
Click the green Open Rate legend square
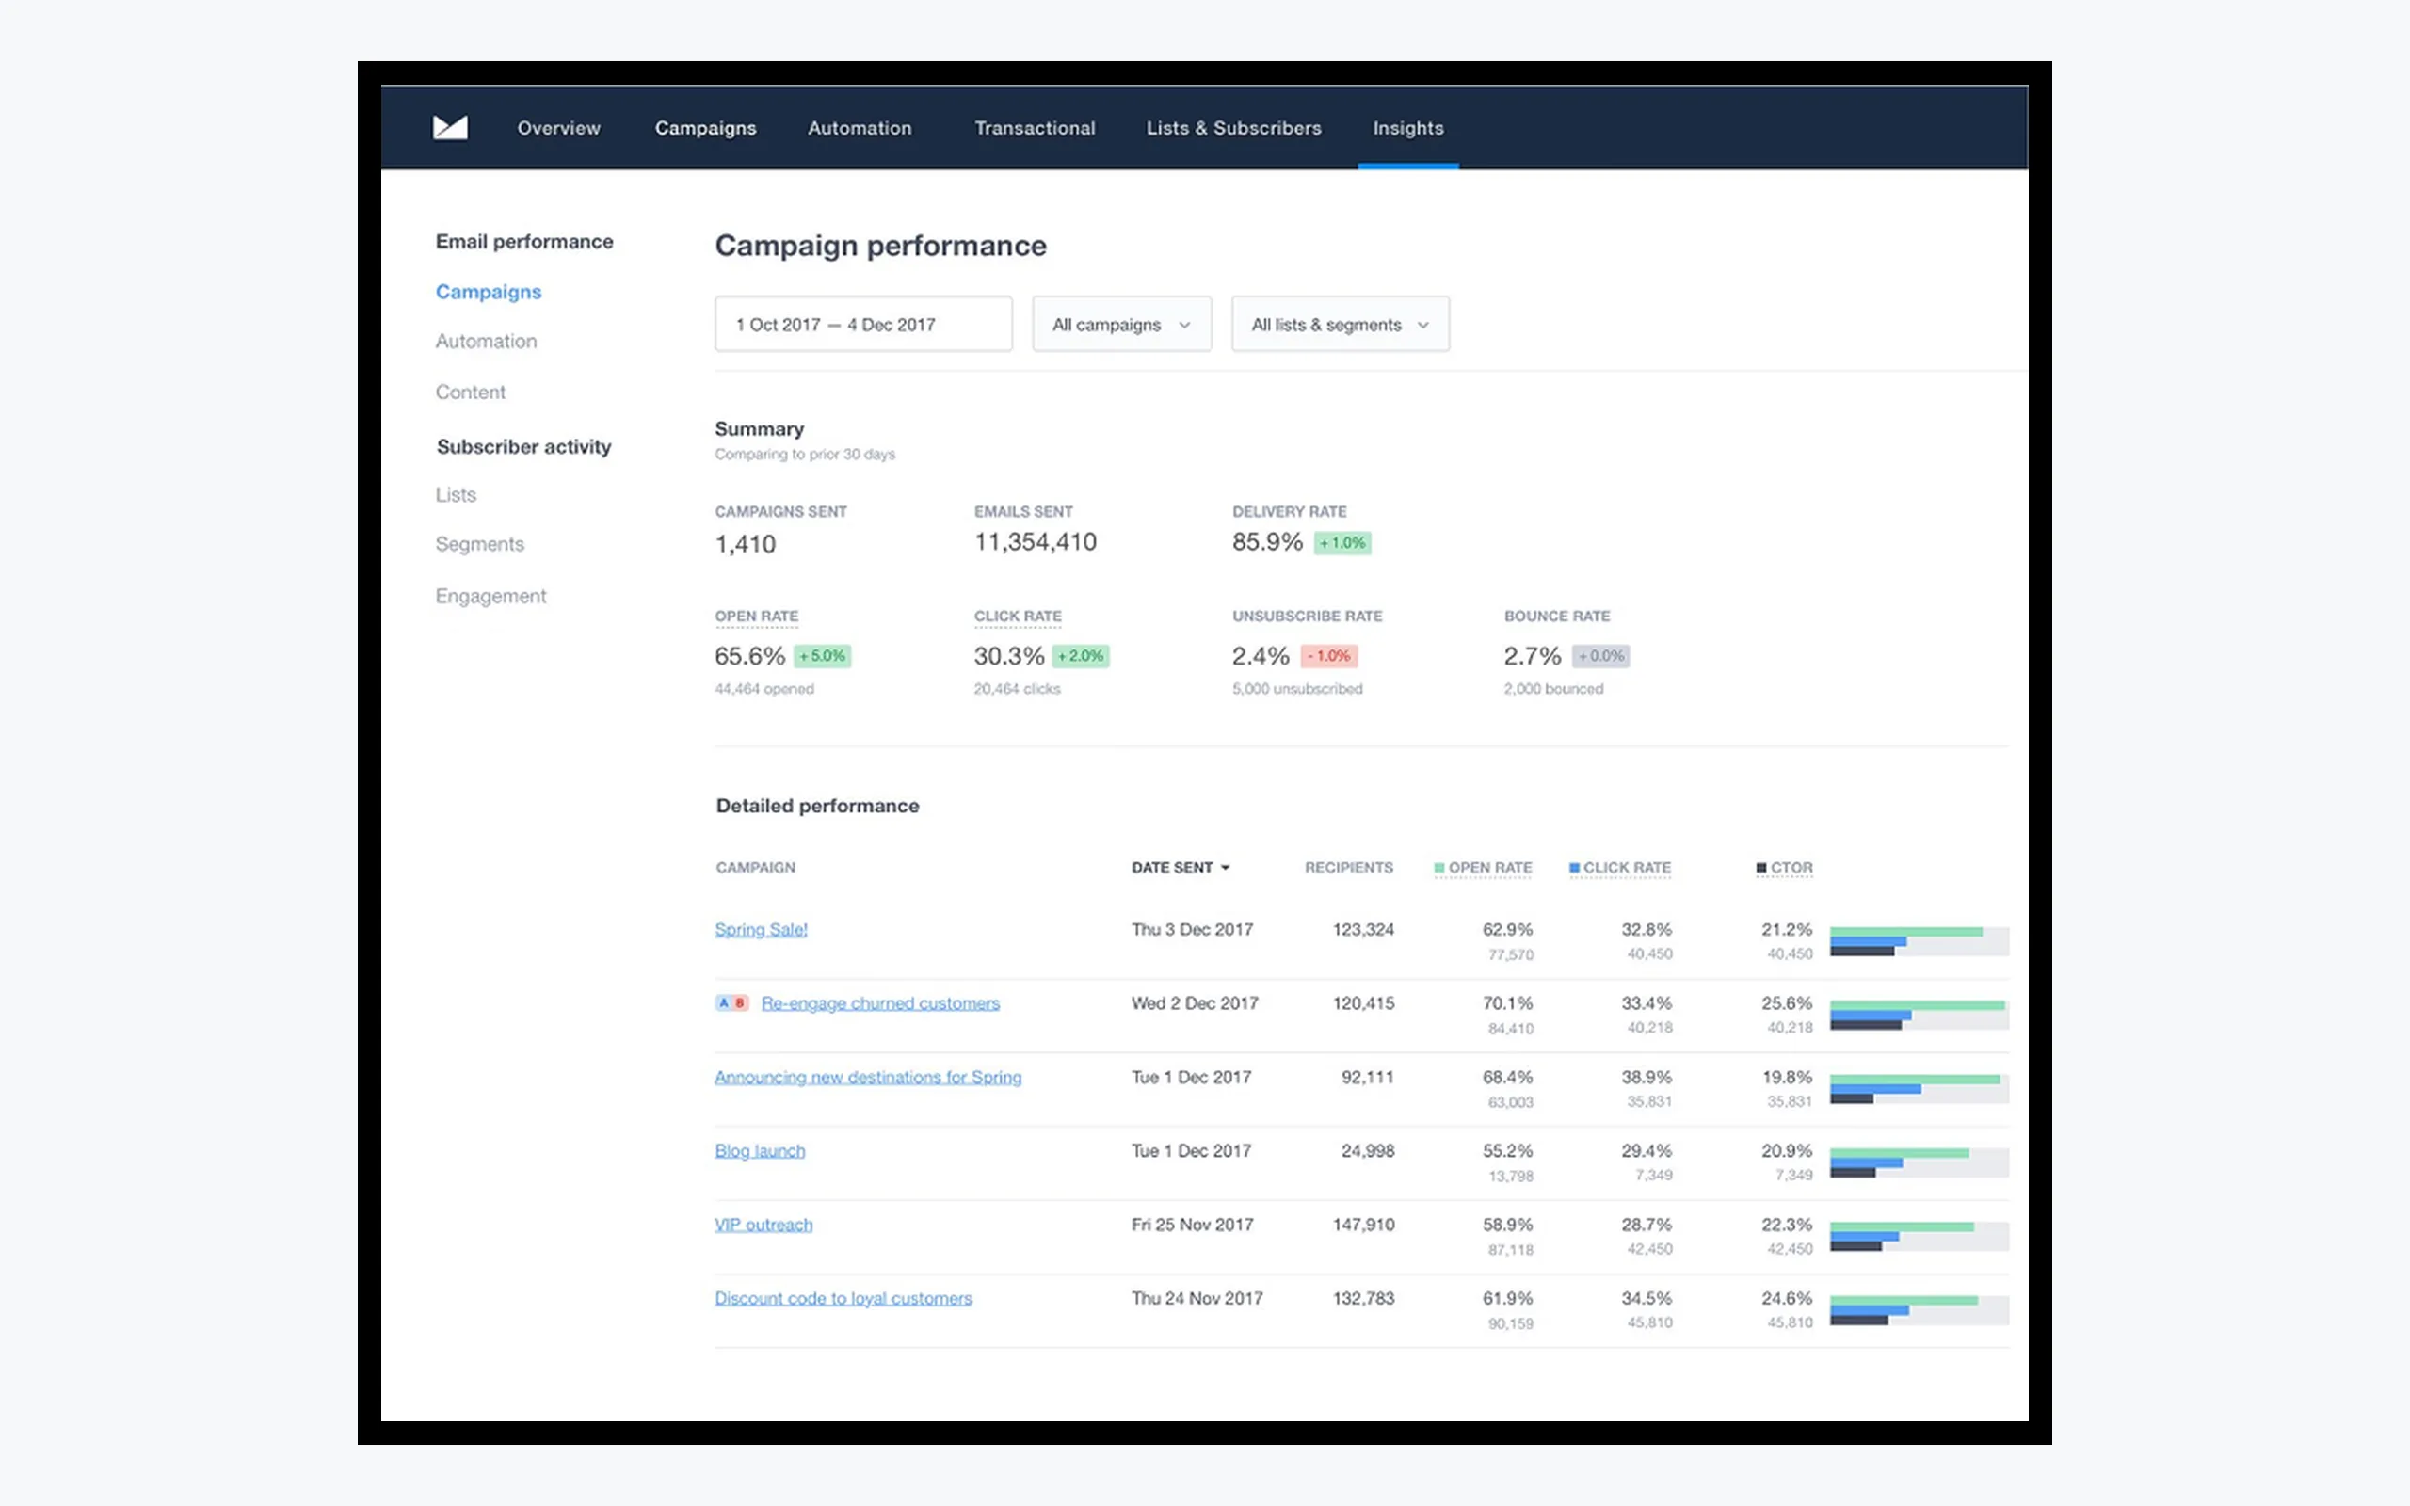tap(1439, 868)
